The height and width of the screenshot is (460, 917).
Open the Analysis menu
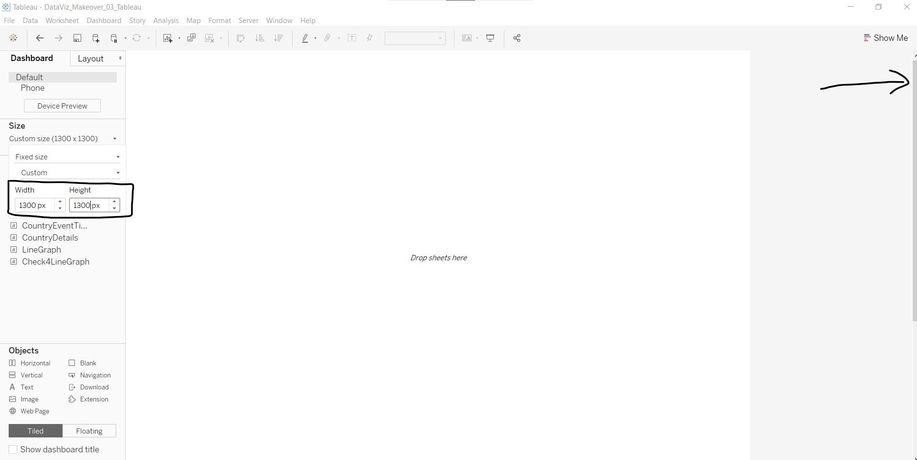pos(166,21)
